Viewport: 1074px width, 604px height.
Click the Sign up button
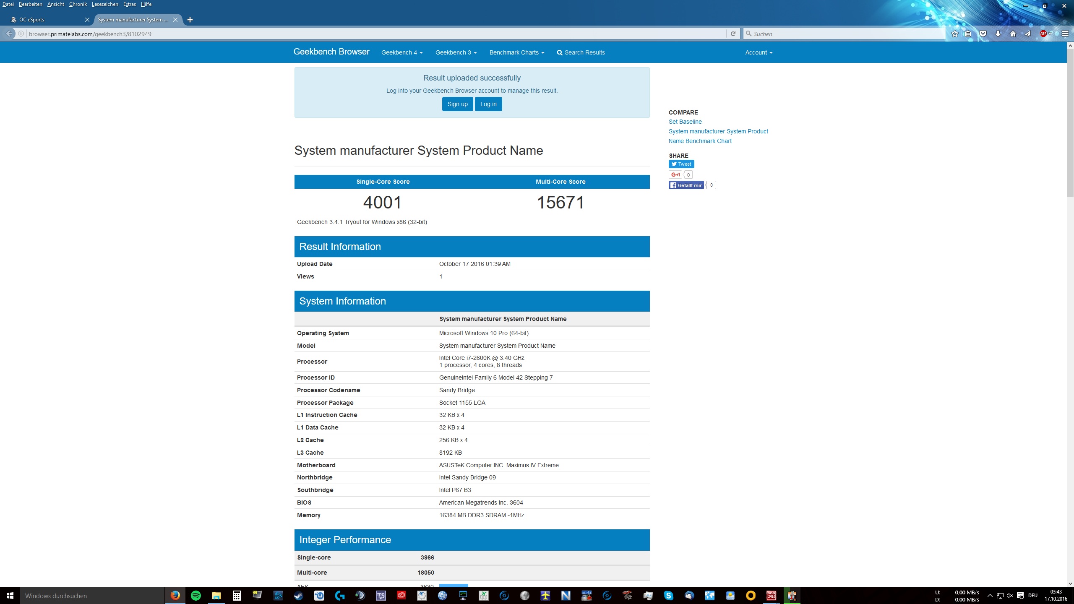click(x=457, y=104)
